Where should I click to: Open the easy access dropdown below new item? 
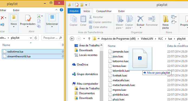pyautogui.click(x=174, y=22)
